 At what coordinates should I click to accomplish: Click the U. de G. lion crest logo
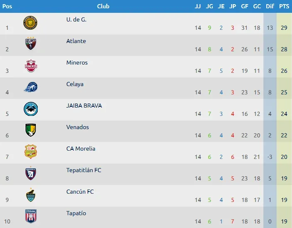click(x=30, y=23)
